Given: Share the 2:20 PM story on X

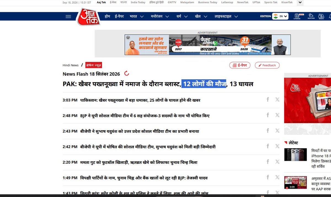Looking at the screenshot, I should click(x=277, y=161).
